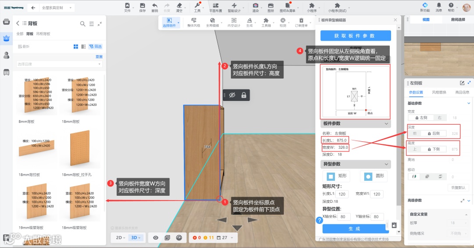Open the 商品信息 tab
The height and width of the screenshot is (248, 474).
462,92
